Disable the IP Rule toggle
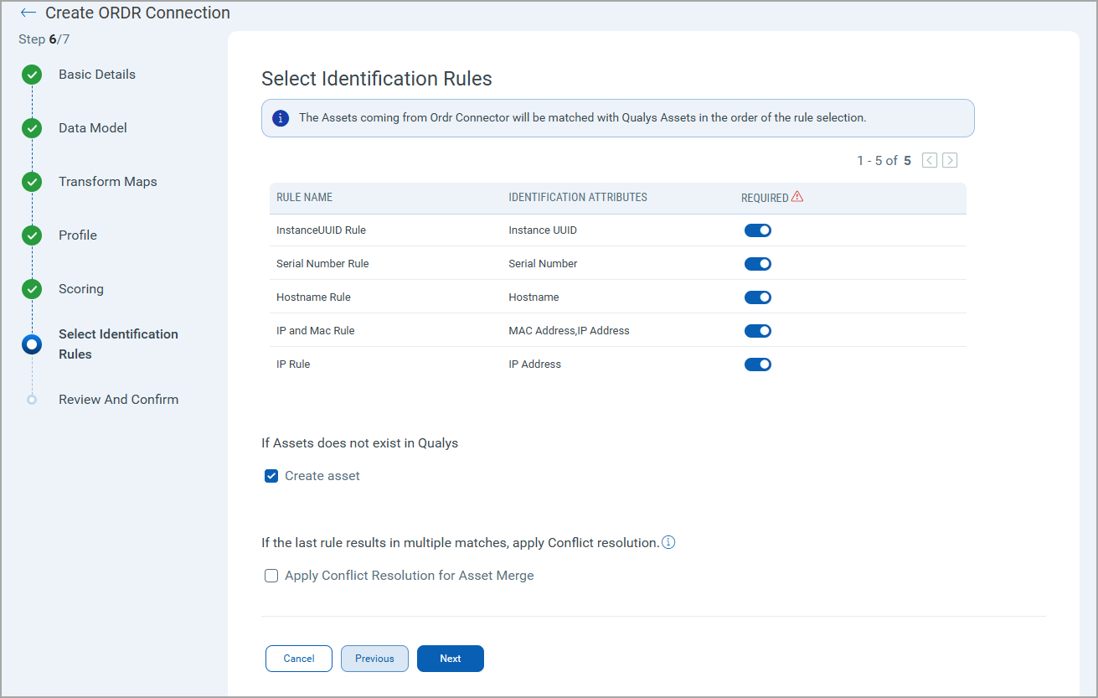This screenshot has width=1098, height=698. coord(757,364)
